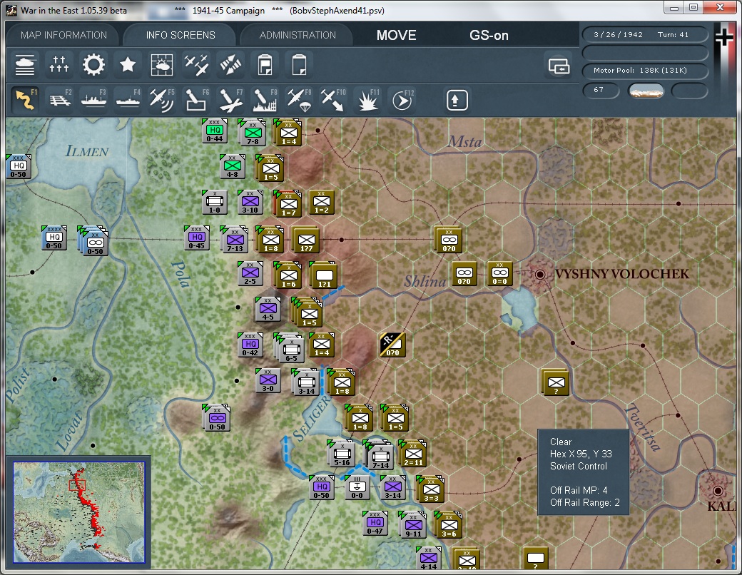
Task: Select the F9 air transport parachute mode
Action: click(299, 99)
